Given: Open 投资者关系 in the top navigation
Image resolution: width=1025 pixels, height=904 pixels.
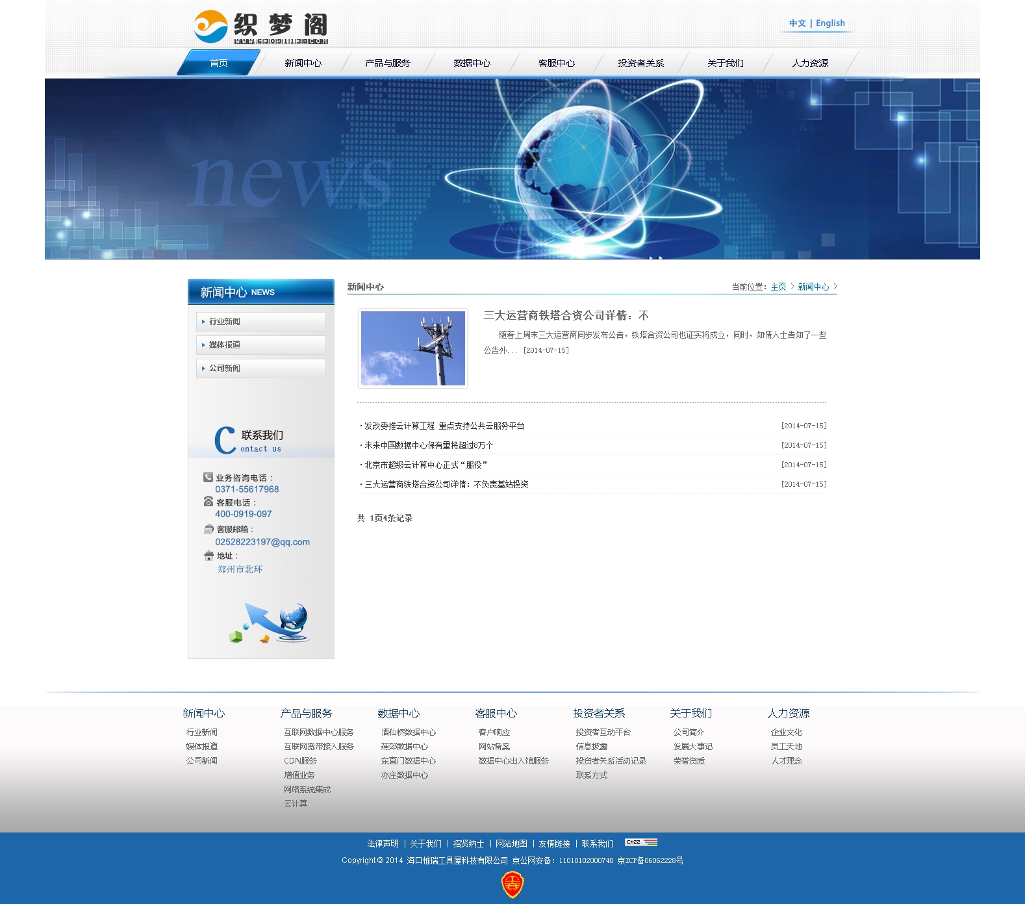Looking at the screenshot, I should (641, 63).
